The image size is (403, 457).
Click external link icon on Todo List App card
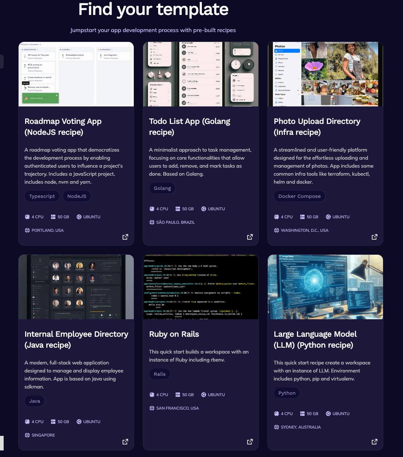(250, 237)
